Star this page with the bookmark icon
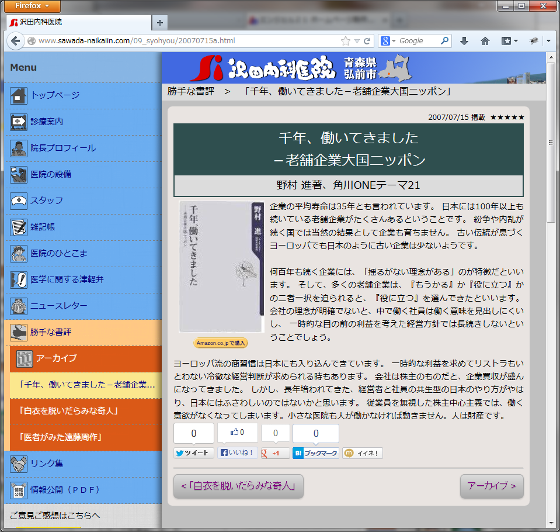This screenshot has height=532, width=560. [345, 41]
